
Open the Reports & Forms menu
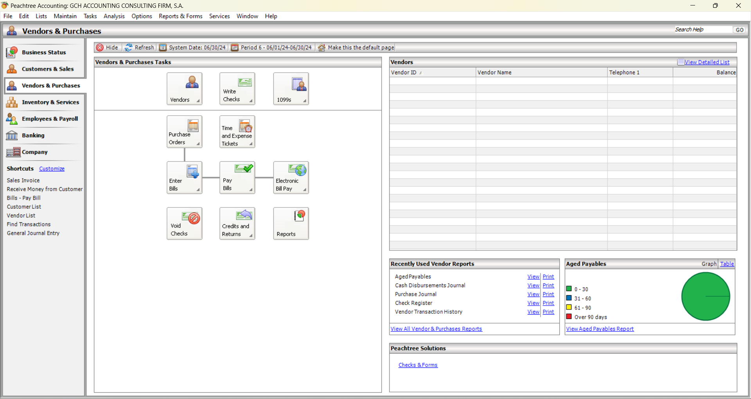180,16
